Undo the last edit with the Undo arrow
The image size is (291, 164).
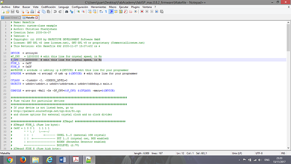tap(55, 12)
